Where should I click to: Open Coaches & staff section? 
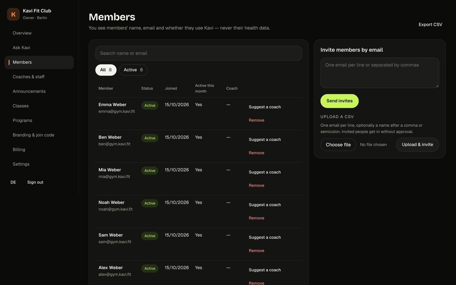click(39, 77)
